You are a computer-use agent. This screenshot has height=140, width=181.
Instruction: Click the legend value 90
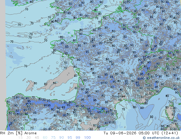[62, 138]
